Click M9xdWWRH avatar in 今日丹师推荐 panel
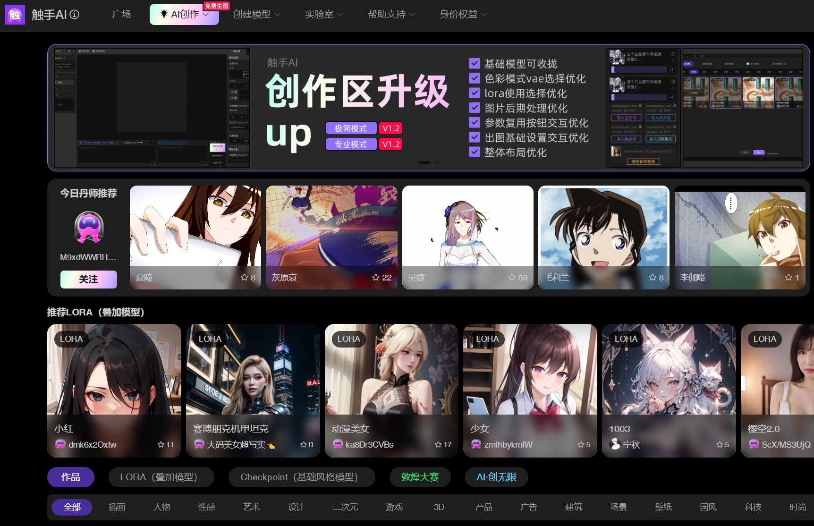The image size is (814, 526). tap(88, 228)
